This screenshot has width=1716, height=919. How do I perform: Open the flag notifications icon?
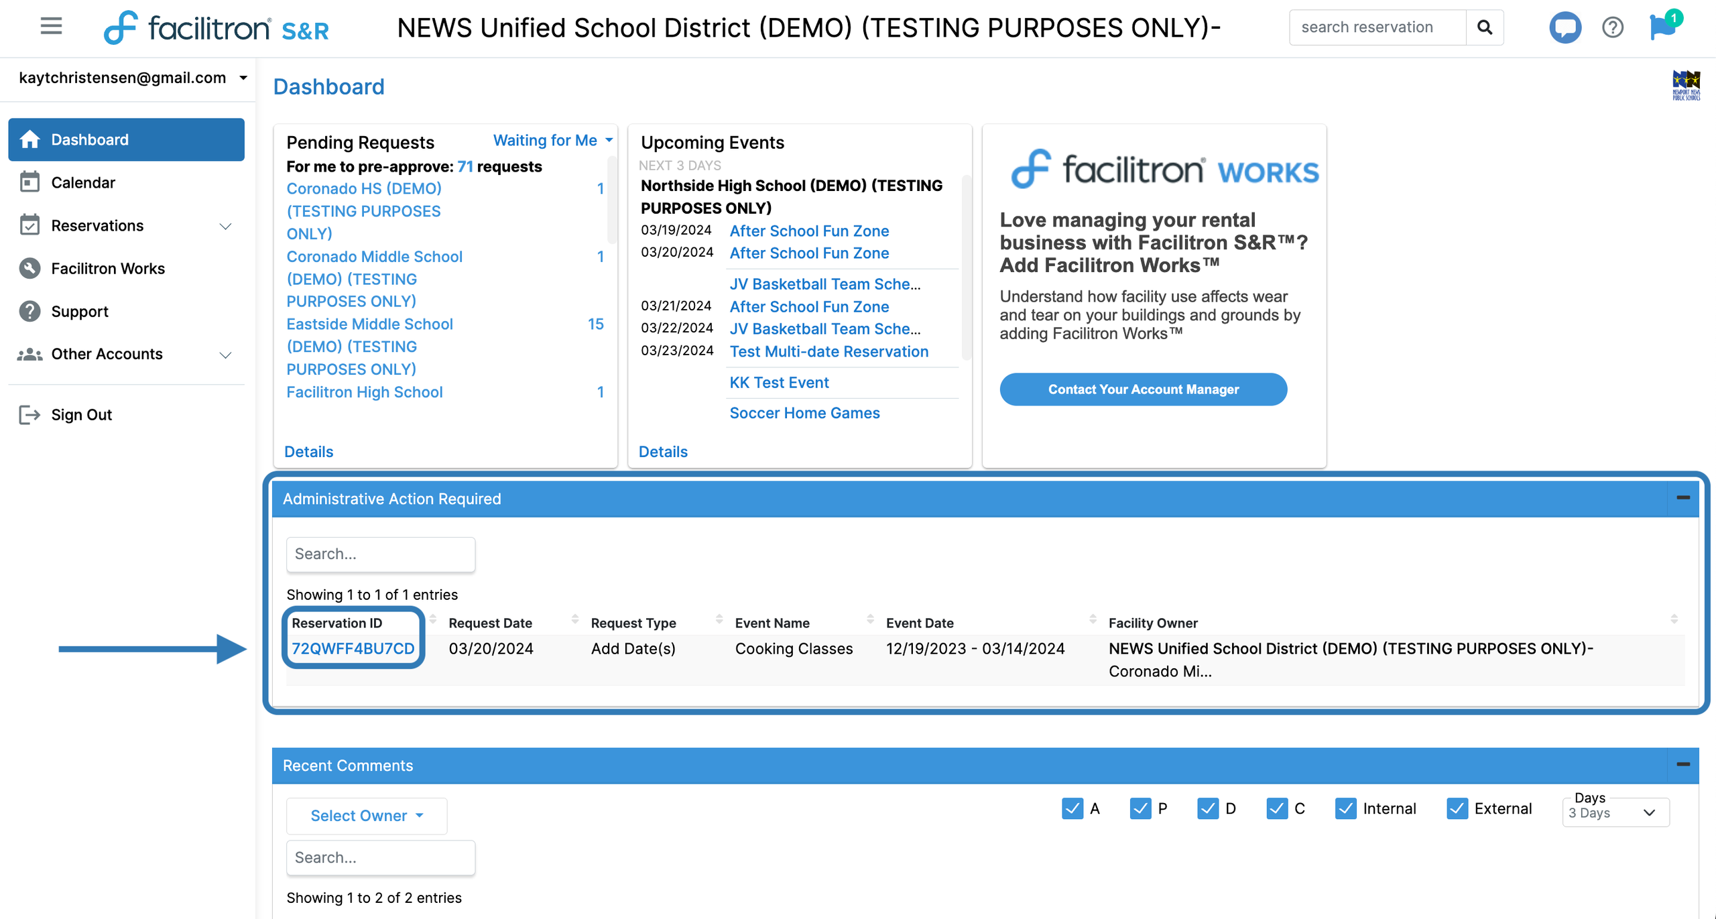1662,27
